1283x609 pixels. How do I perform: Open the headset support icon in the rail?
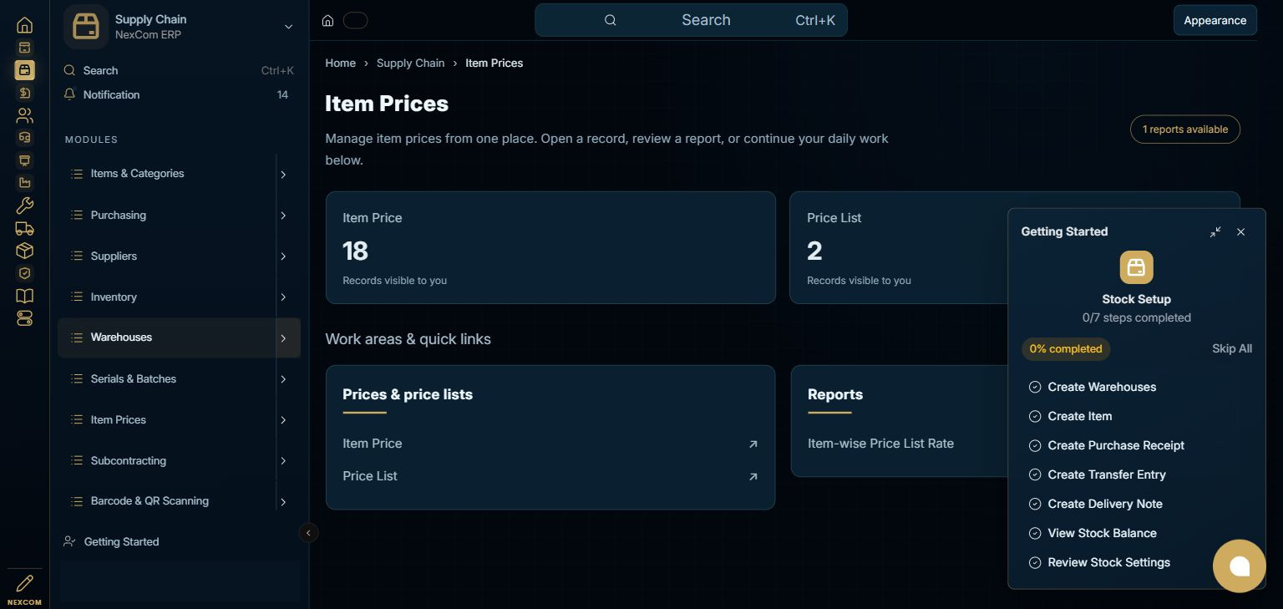click(x=24, y=138)
